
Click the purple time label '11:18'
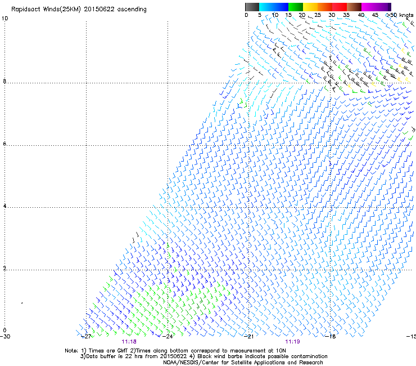click(129, 342)
